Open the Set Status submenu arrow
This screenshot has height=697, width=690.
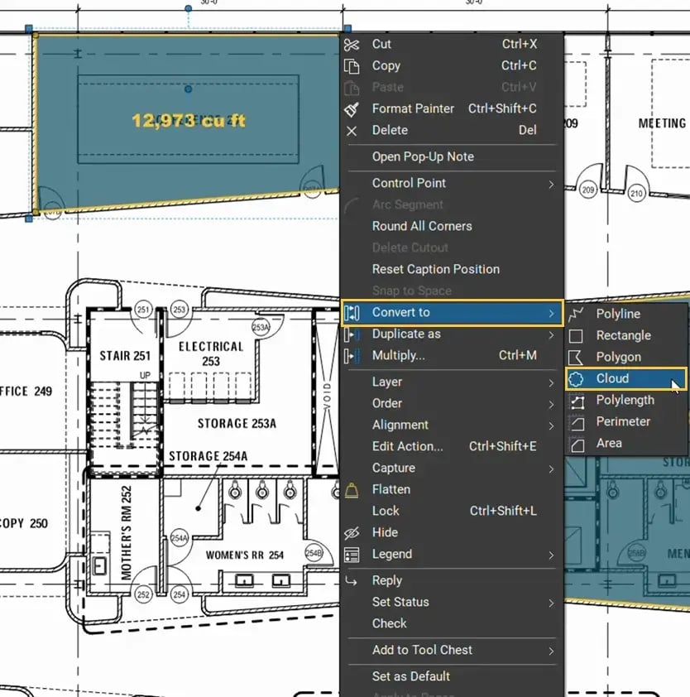[x=551, y=603]
